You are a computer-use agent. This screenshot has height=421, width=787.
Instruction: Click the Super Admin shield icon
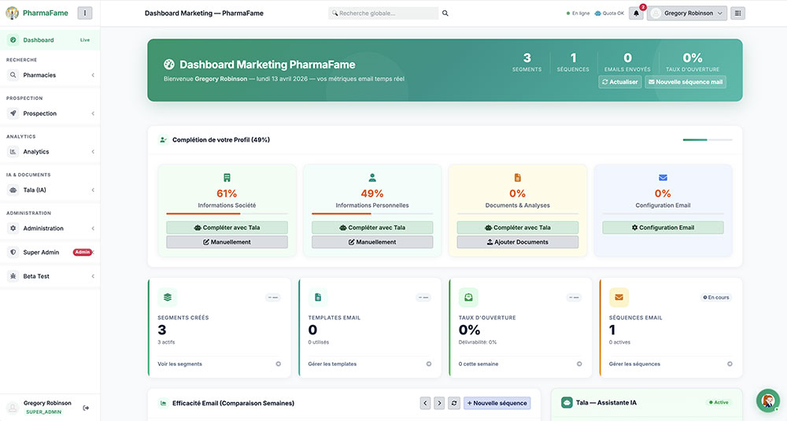coord(13,253)
